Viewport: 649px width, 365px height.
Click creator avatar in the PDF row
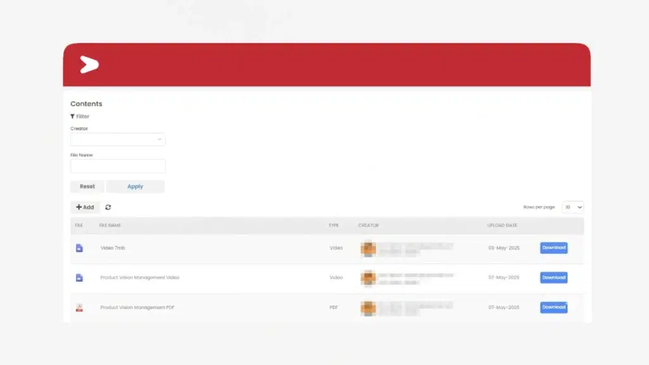[368, 307]
